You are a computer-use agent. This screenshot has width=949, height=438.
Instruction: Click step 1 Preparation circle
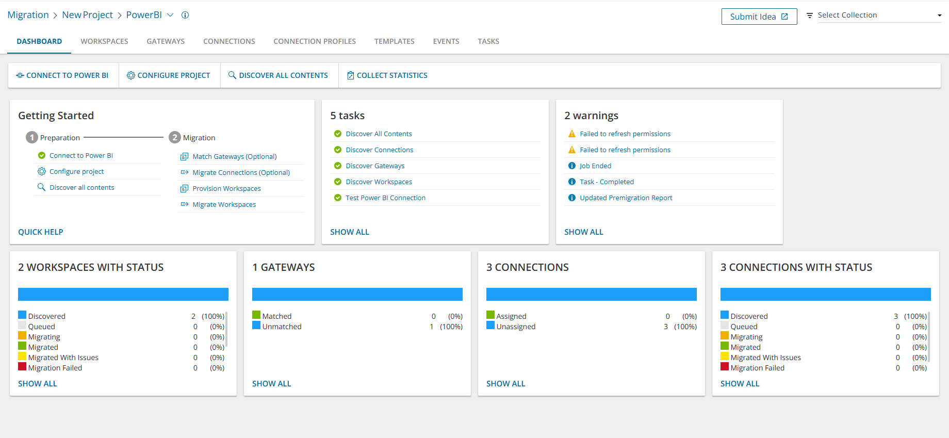point(32,137)
